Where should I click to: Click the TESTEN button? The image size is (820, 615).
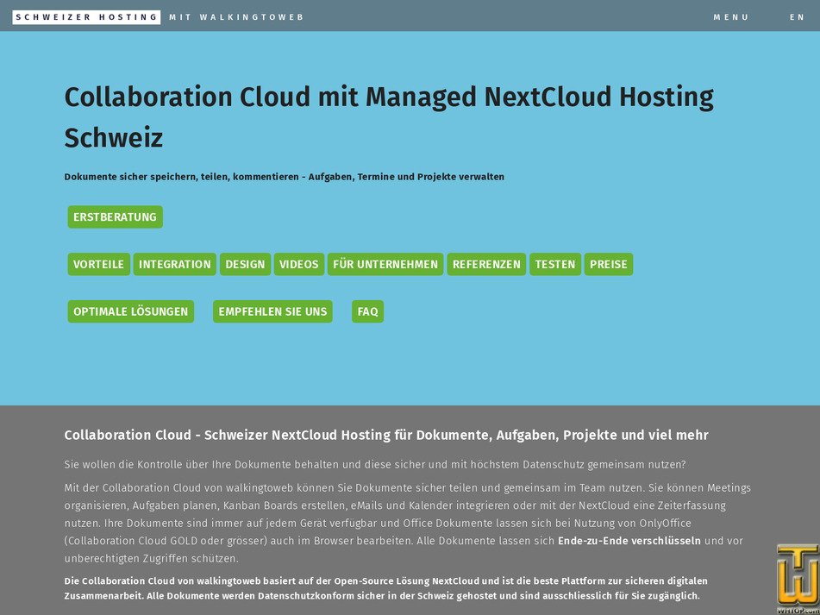click(x=555, y=264)
